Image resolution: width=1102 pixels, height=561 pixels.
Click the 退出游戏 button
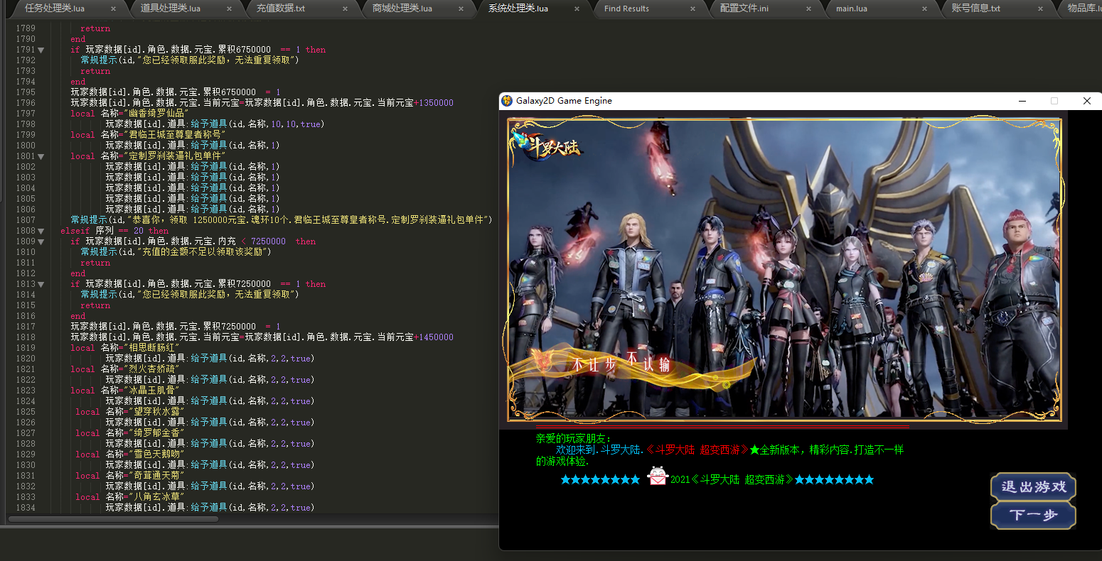1033,487
